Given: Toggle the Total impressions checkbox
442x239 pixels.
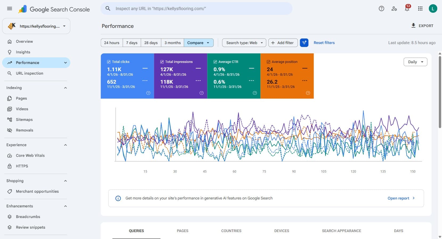Looking at the screenshot, I should 162,62.
